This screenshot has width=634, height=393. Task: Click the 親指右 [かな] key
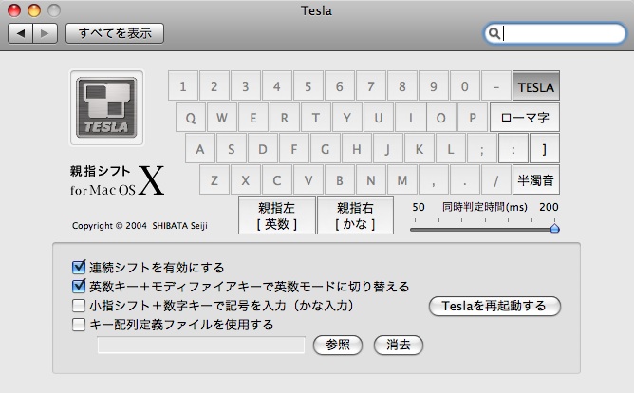[355, 215]
